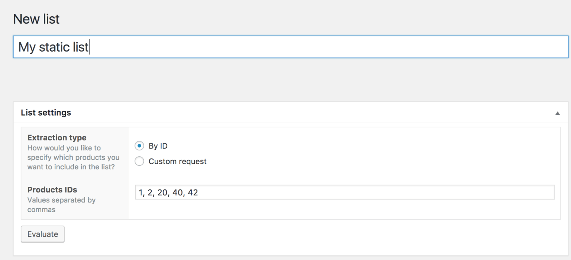
Task: Click the Extraction type label area
Action: (57, 137)
